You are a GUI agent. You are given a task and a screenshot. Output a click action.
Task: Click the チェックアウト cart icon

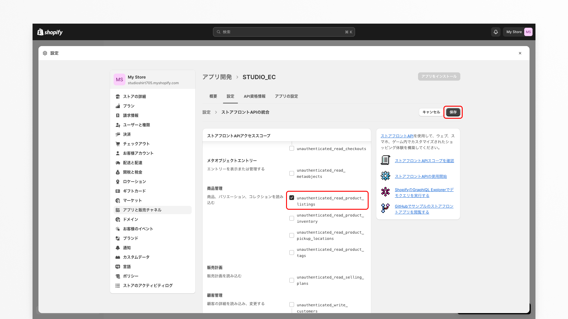(x=118, y=144)
